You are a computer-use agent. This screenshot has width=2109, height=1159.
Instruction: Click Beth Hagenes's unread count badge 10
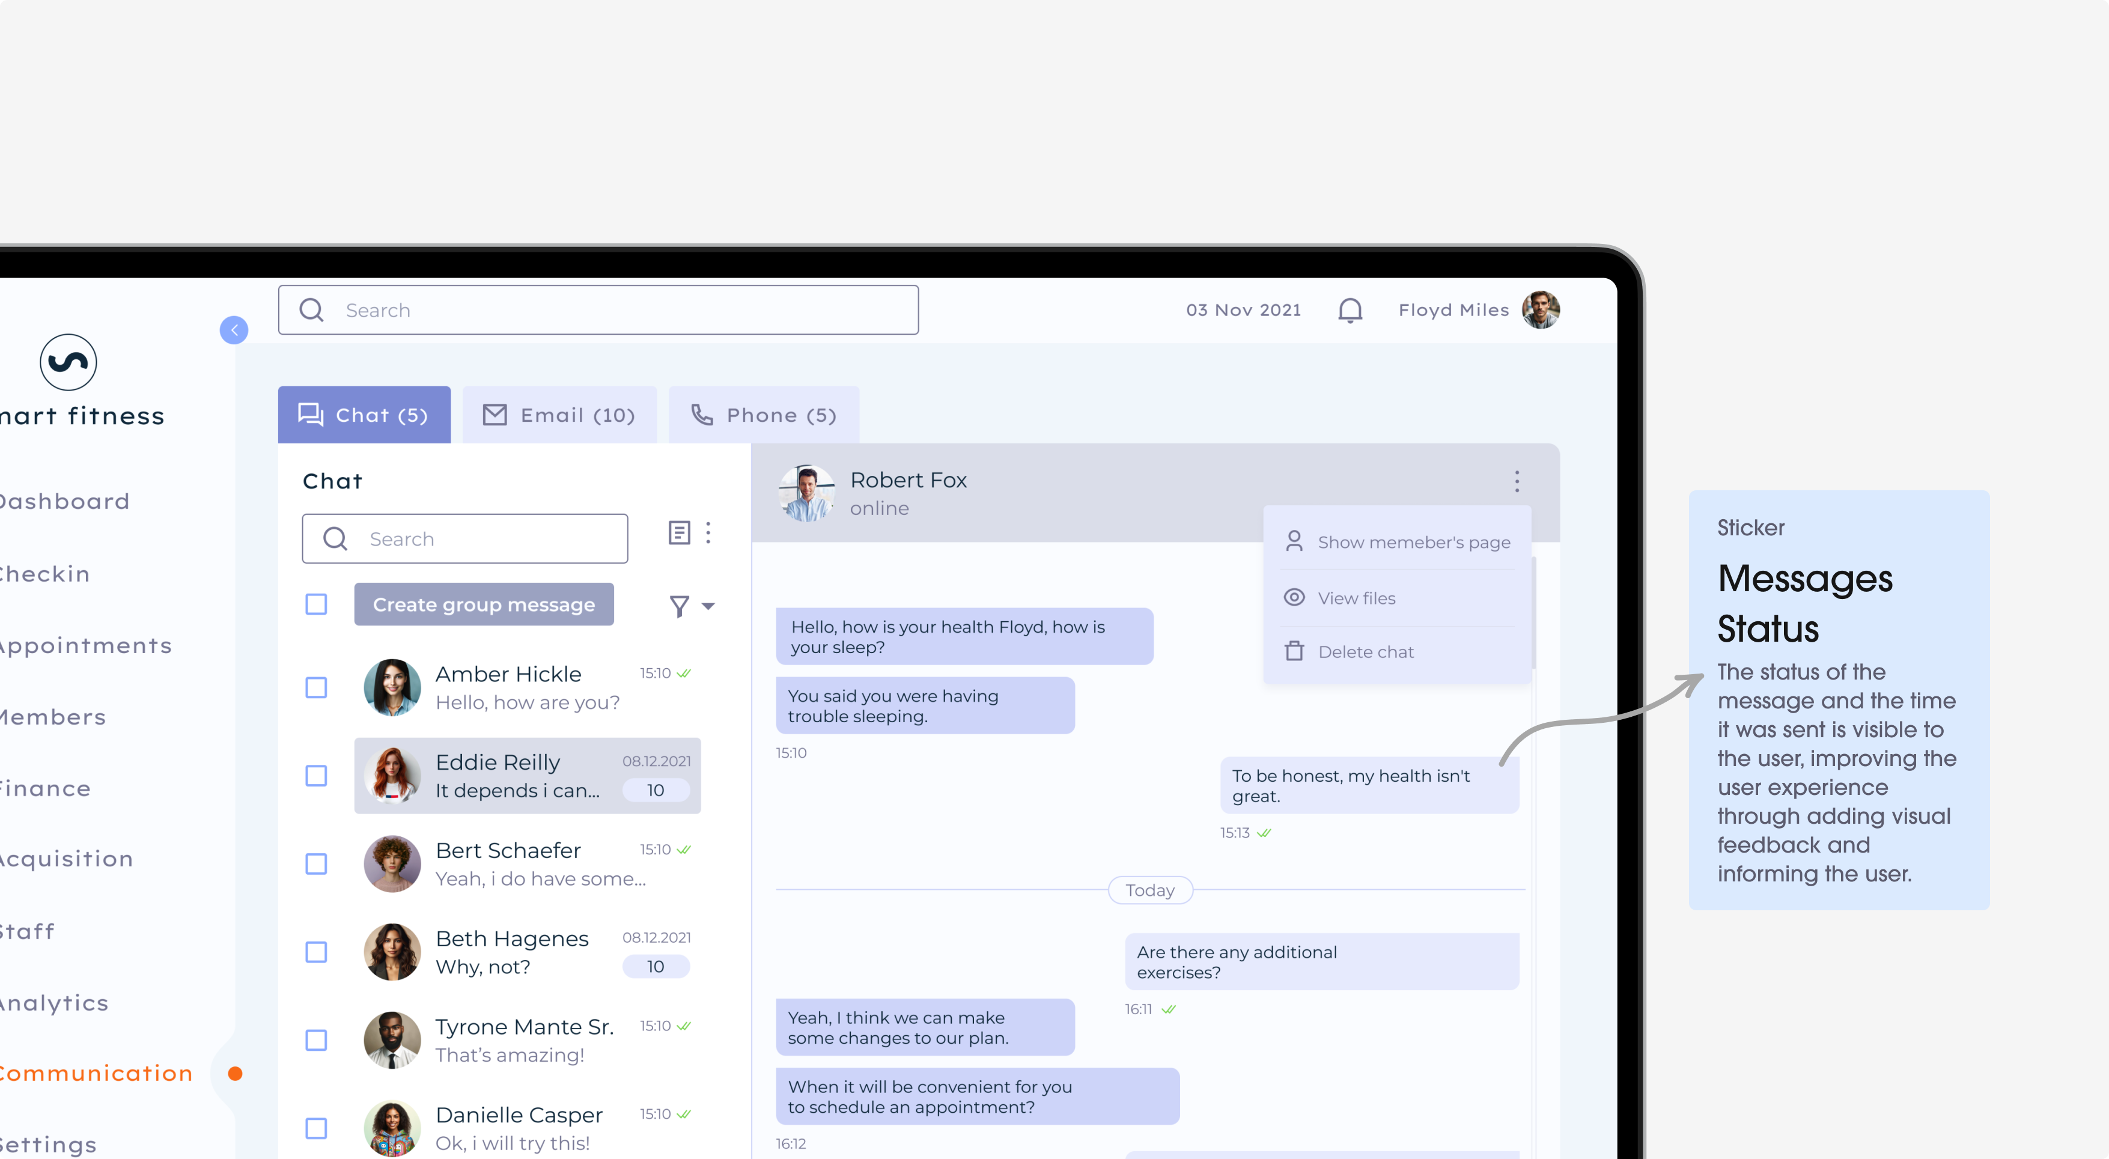click(x=656, y=967)
